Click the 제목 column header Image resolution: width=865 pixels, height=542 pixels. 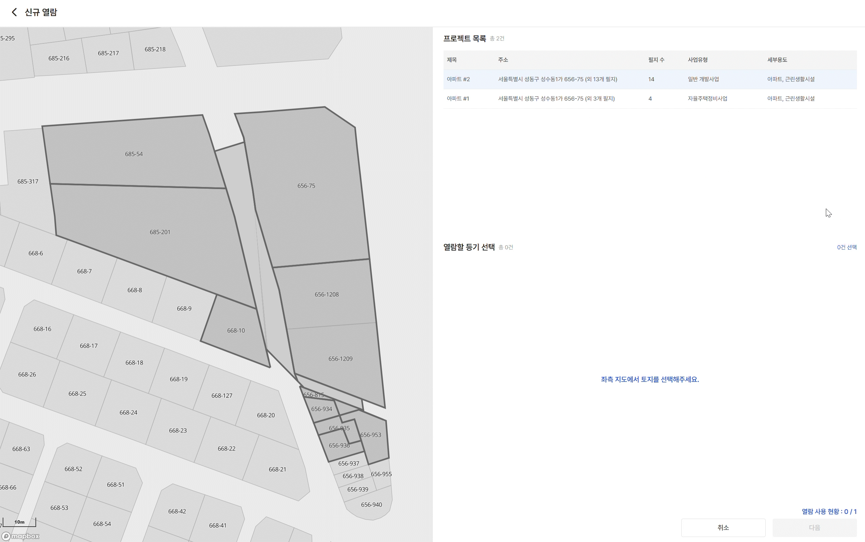pos(452,60)
